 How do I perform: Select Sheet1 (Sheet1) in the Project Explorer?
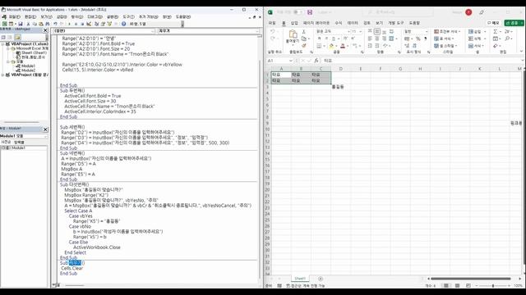pyautogui.click(x=34, y=52)
